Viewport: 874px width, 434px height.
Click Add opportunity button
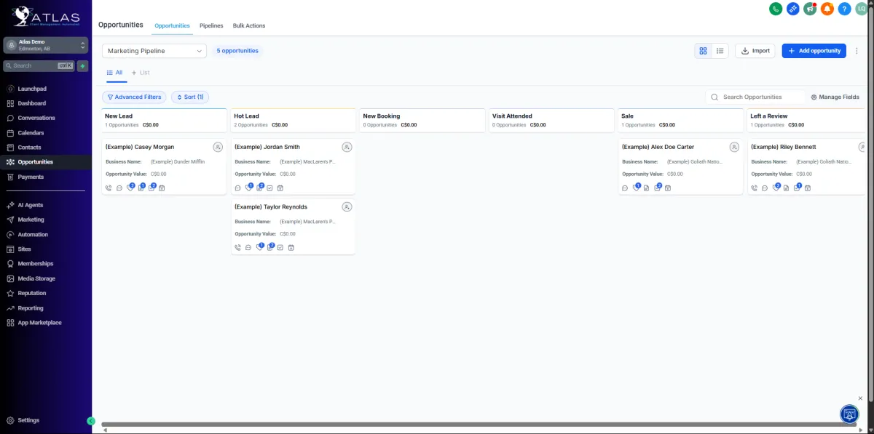click(814, 51)
